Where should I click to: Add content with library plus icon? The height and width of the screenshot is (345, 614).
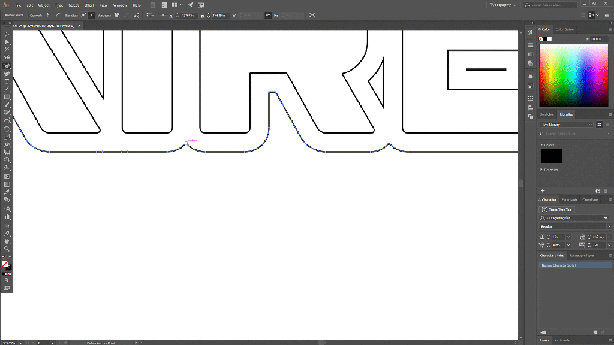pos(543,190)
